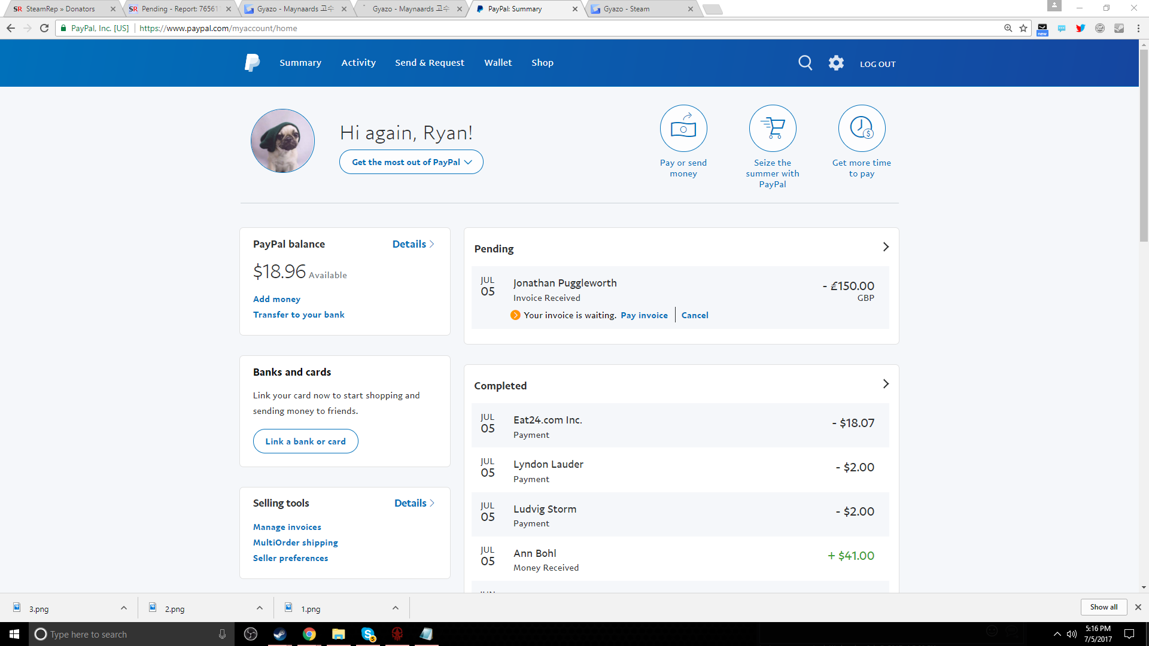Open the Windows notification center icon
The image size is (1149, 646).
point(1129,634)
